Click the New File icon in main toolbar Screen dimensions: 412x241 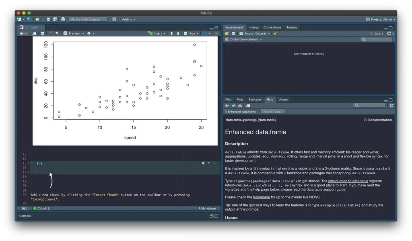point(19,19)
